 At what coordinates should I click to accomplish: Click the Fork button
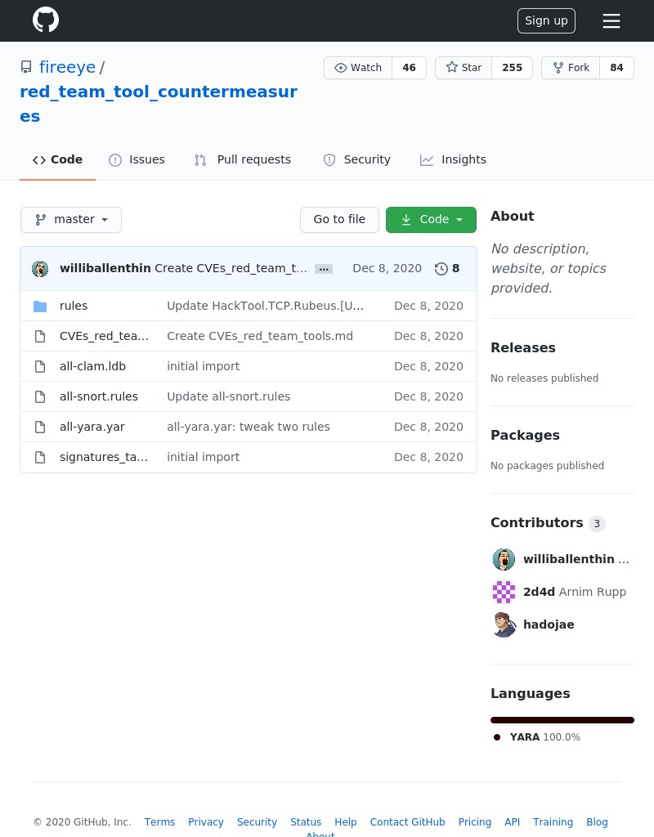[571, 68]
